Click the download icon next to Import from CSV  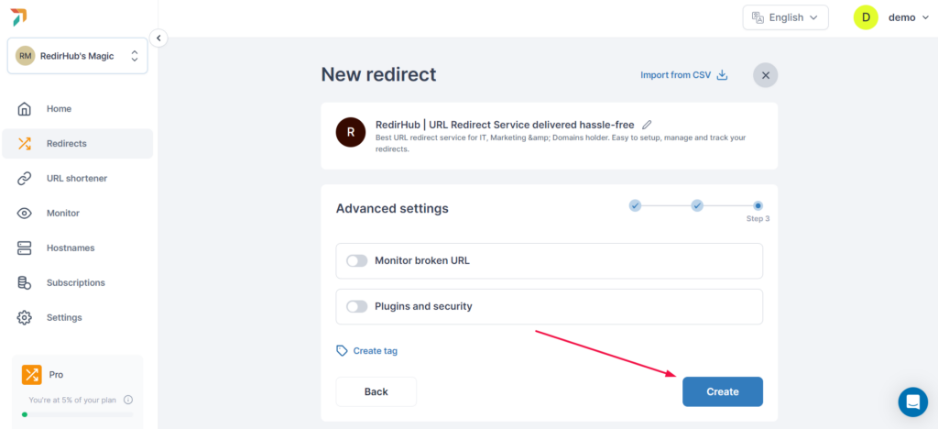722,75
